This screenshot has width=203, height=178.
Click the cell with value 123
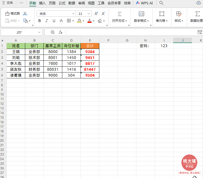164,46
